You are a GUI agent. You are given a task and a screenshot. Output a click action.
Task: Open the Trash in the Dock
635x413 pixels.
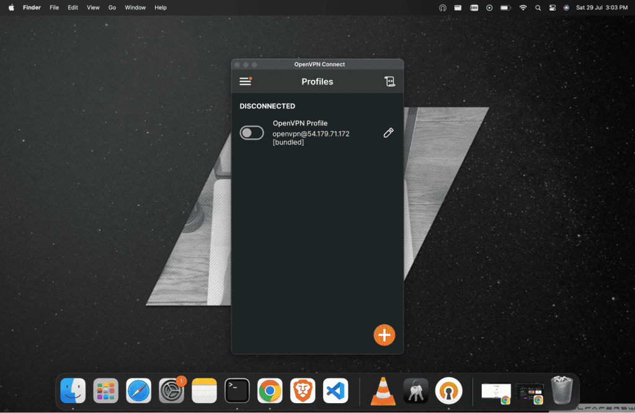click(x=562, y=390)
